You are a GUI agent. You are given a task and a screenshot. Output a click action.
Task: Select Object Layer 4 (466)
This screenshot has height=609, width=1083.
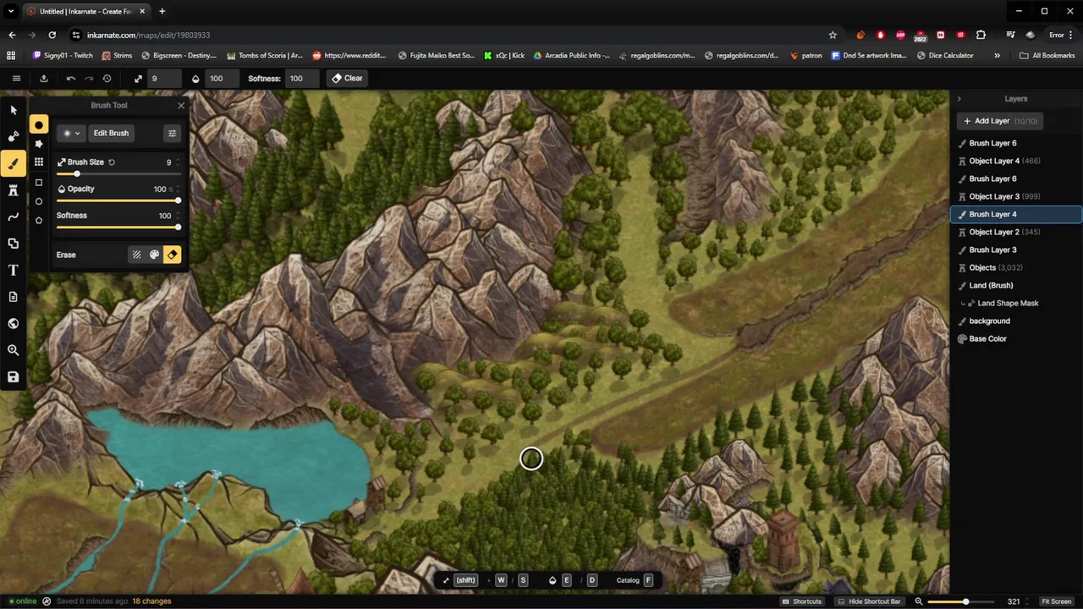click(x=1016, y=161)
